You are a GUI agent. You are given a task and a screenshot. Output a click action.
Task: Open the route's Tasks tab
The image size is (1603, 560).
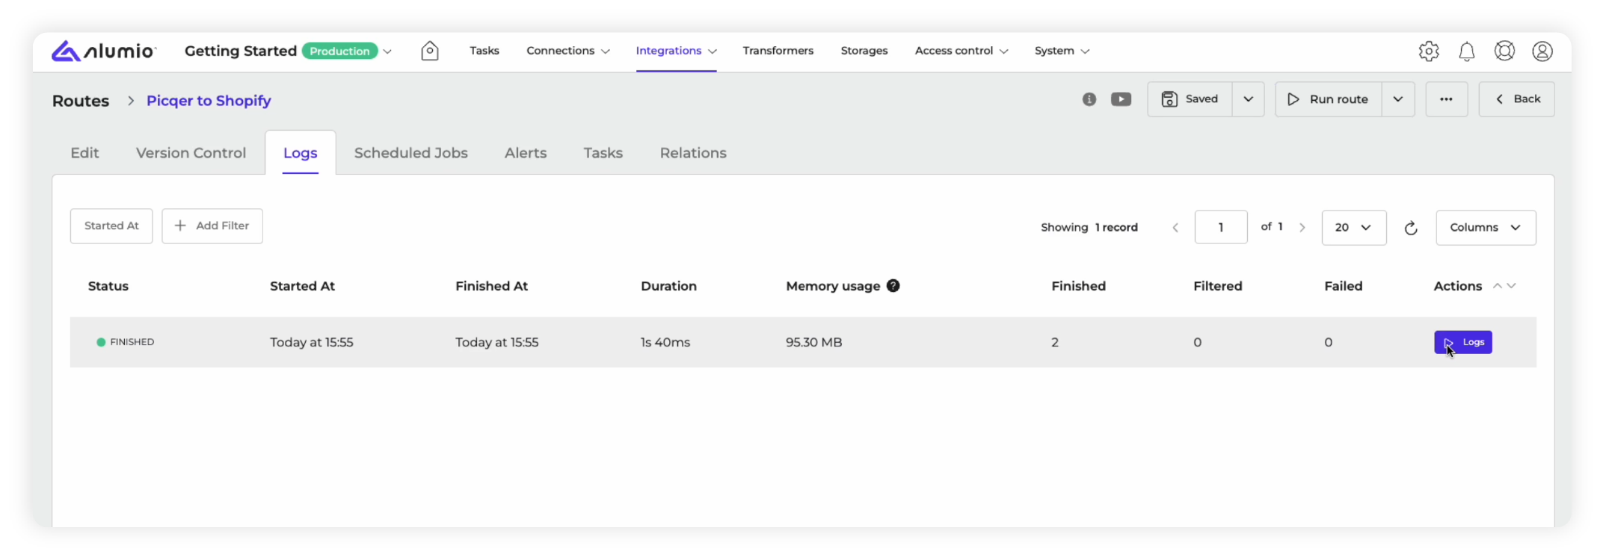click(x=603, y=153)
